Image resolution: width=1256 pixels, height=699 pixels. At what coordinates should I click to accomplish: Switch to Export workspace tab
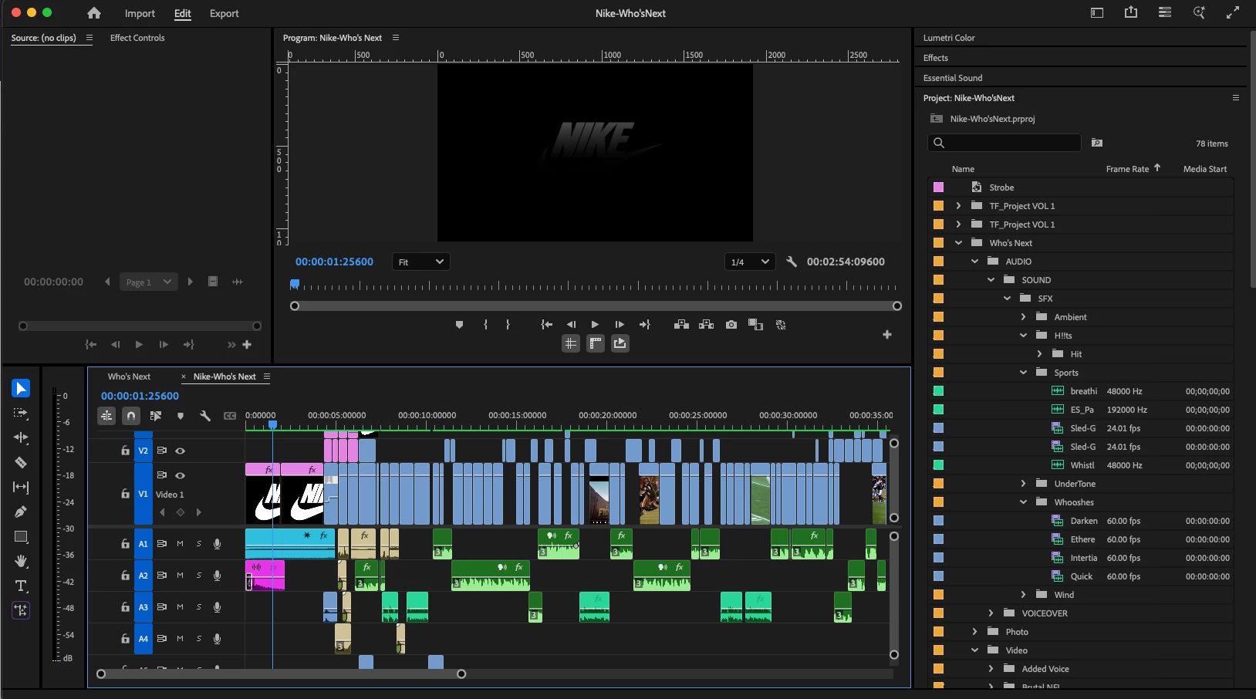tap(225, 13)
